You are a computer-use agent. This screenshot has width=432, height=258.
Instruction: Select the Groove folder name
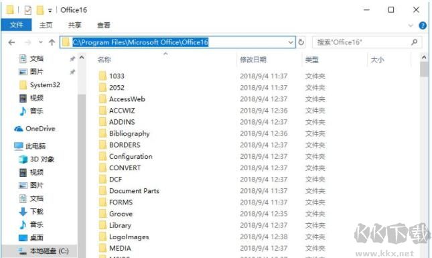point(121,214)
